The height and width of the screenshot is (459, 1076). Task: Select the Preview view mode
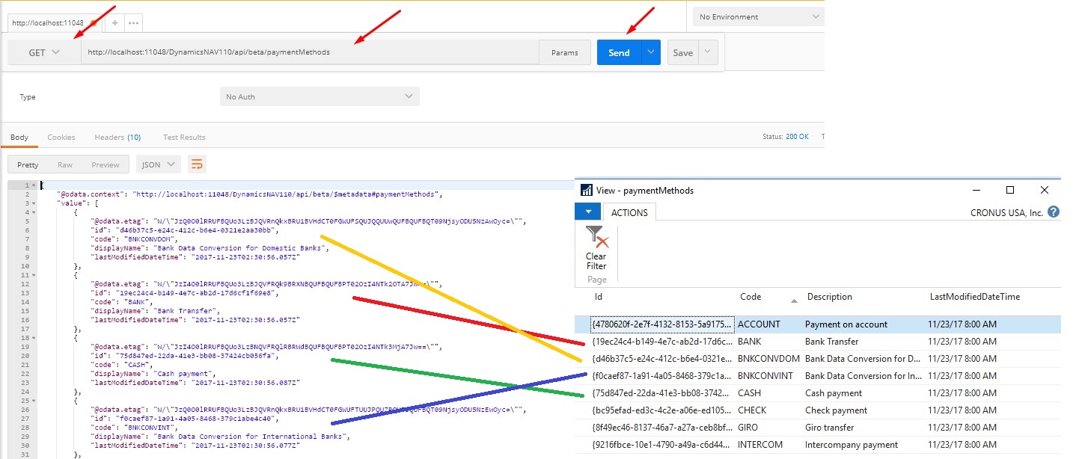106,164
